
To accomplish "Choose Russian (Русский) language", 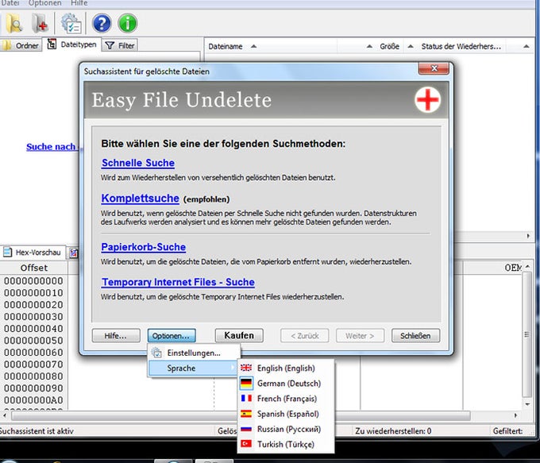I will (286, 429).
